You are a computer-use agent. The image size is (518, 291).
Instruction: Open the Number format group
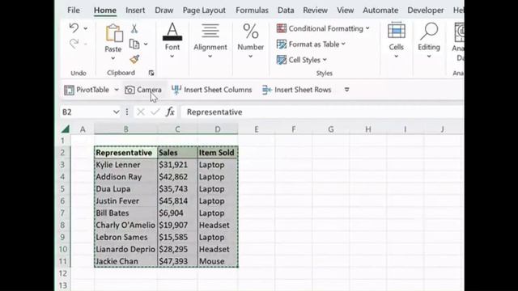250,40
